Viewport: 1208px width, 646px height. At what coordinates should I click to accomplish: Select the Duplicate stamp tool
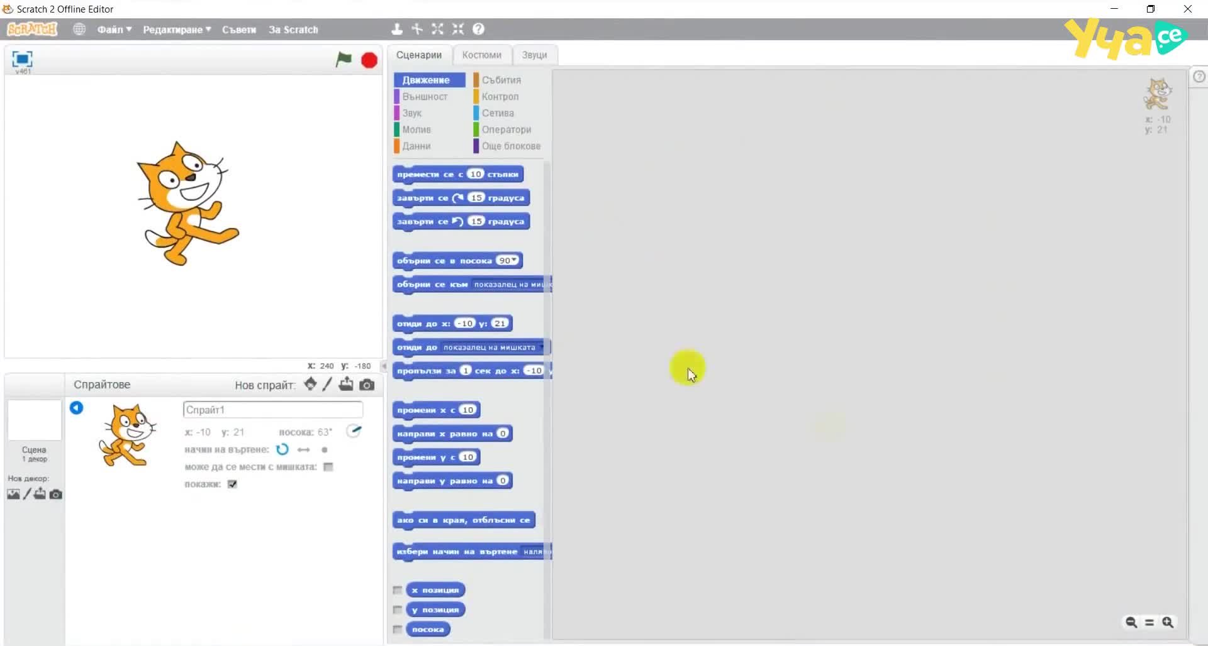tap(397, 29)
